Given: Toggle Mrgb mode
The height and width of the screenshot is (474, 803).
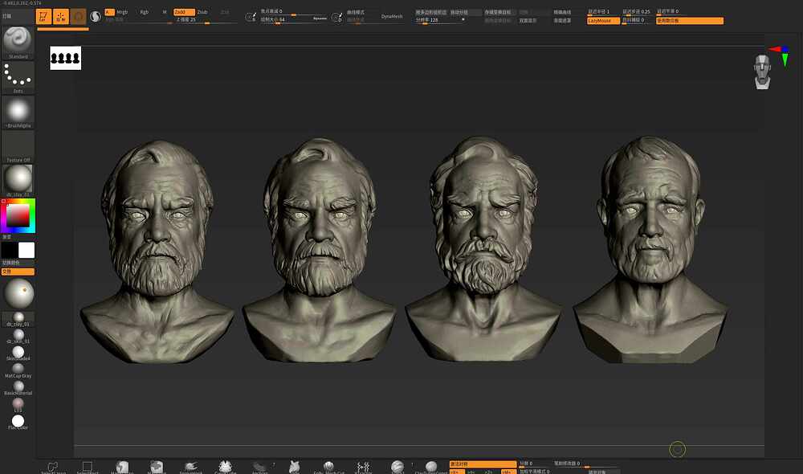Looking at the screenshot, I should 122,12.
